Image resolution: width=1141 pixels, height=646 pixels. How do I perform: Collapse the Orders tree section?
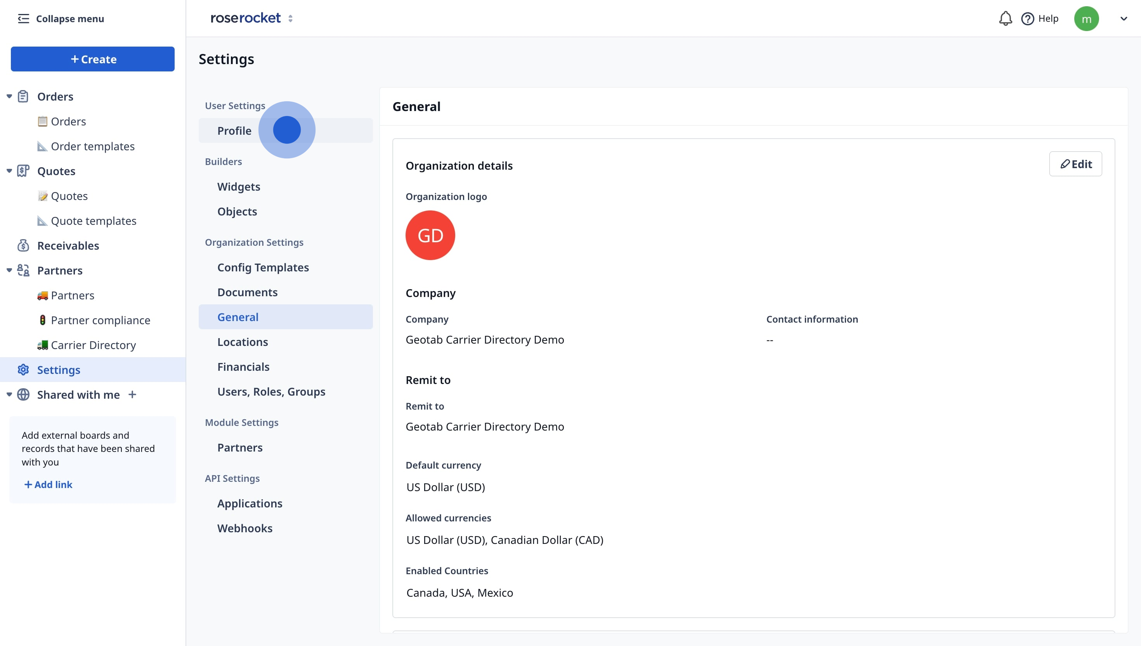click(9, 96)
